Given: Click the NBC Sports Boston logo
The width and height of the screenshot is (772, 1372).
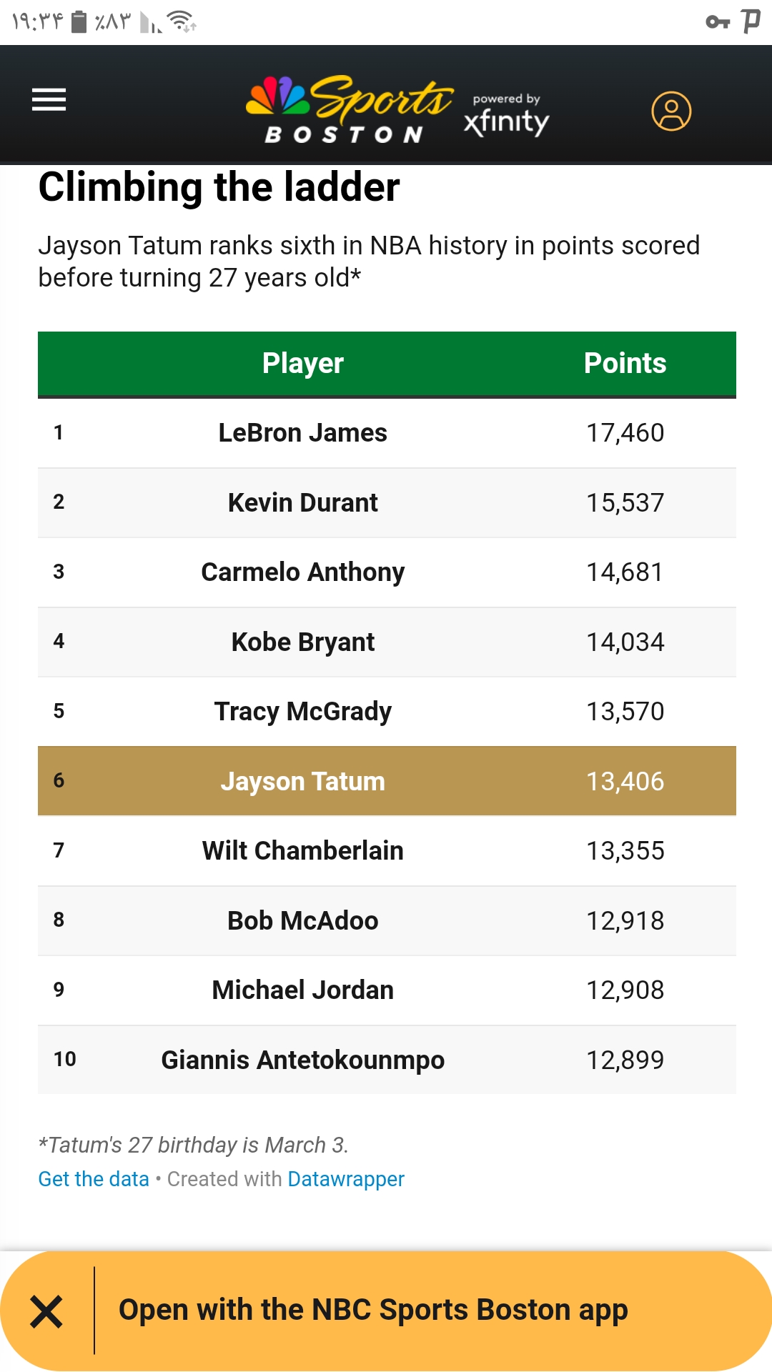Looking at the screenshot, I should click(x=349, y=110).
